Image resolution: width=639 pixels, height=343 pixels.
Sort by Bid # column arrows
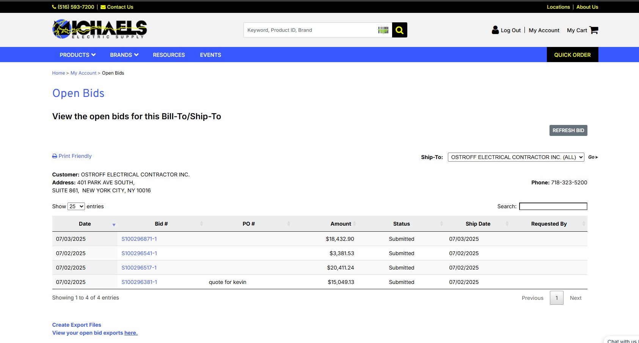[x=202, y=224]
